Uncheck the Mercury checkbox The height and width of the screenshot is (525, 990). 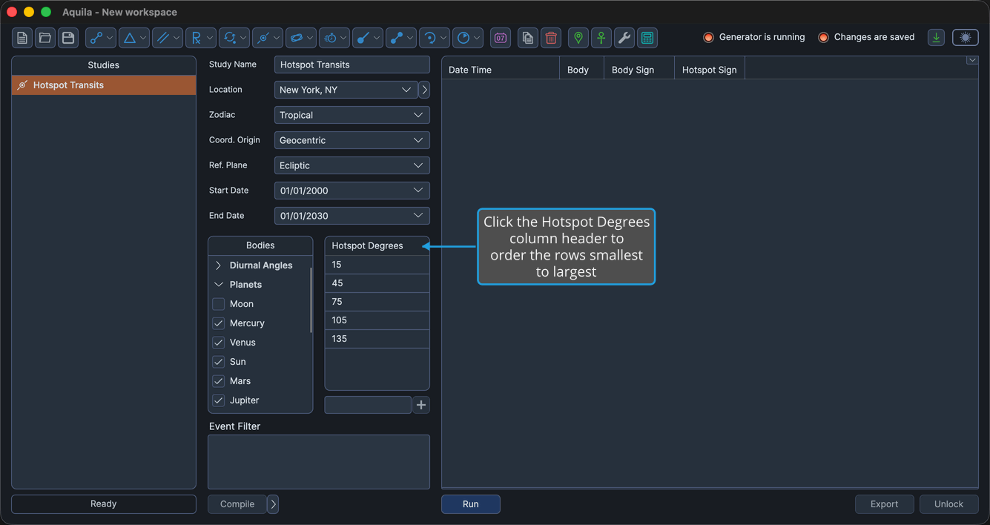(x=219, y=323)
